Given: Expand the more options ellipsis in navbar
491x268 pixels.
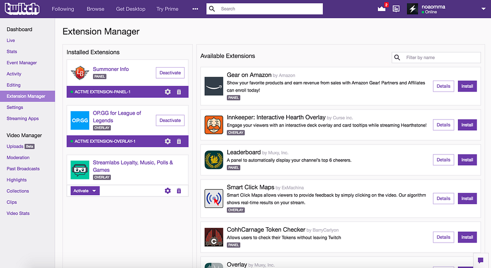Looking at the screenshot, I should click(195, 9).
